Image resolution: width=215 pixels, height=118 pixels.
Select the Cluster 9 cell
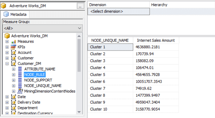[110, 102]
